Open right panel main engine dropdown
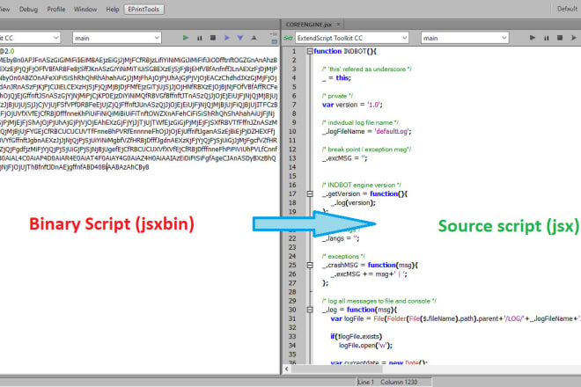 (465, 38)
